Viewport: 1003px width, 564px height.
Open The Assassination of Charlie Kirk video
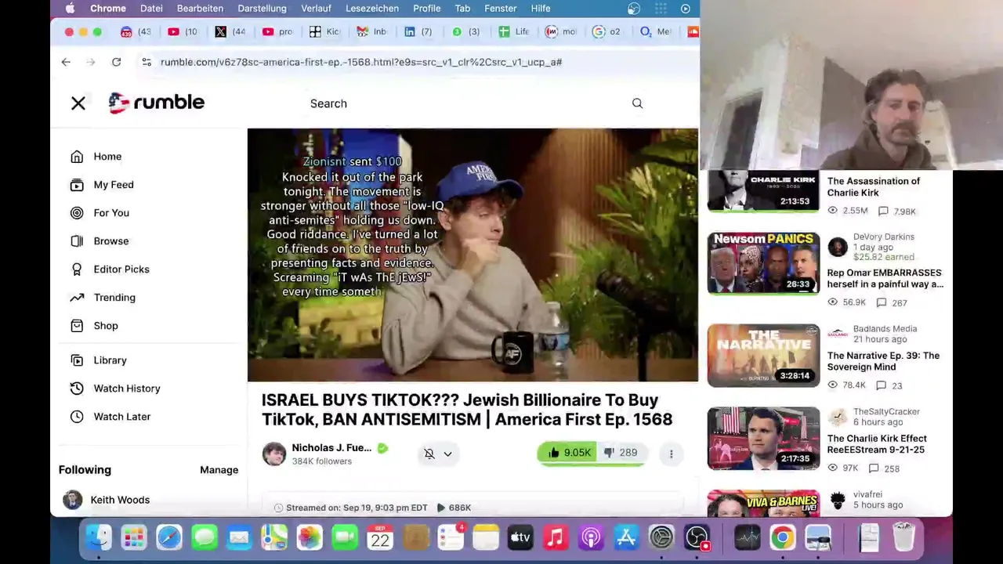tap(874, 186)
